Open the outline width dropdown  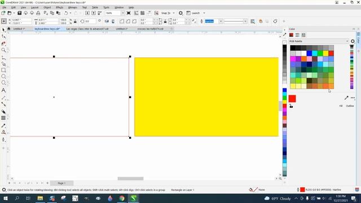click(221, 21)
